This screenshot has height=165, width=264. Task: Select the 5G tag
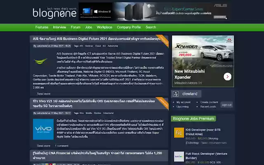[104, 46]
